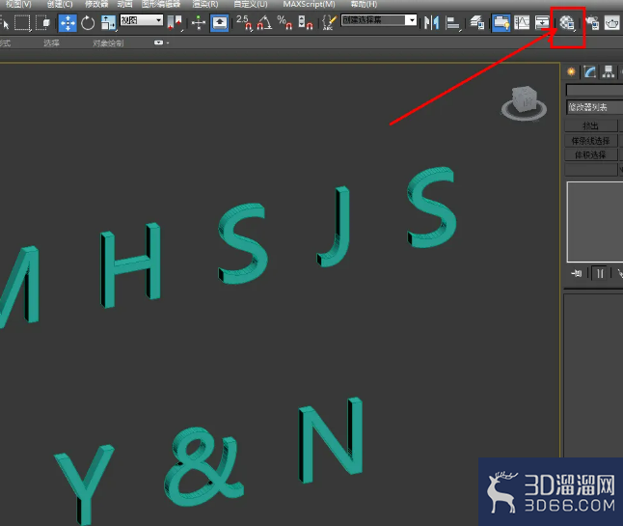Open the 自定义(U) Customize menu
Image resolution: width=623 pixels, height=526 pixels.
(x=251, y=5)
